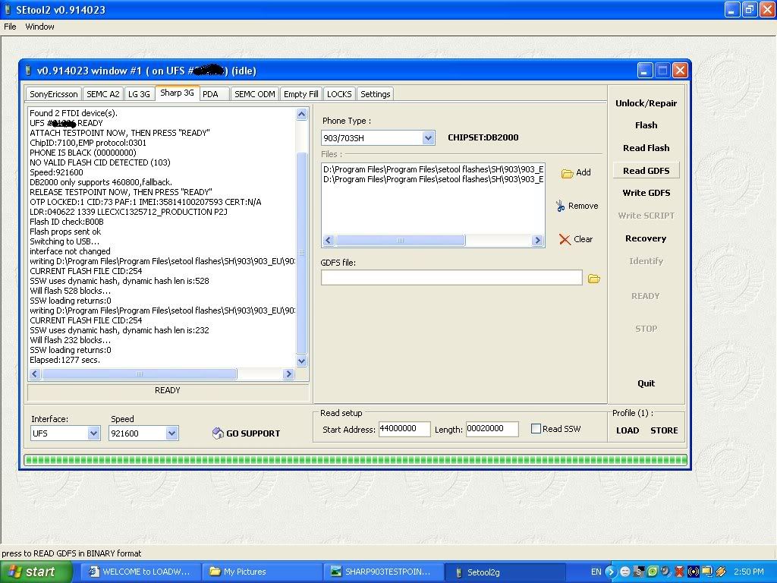The height and width of the screenshot is (583, 777).
Task: Click the EN language indicator
Action: [x=596, y=572]
